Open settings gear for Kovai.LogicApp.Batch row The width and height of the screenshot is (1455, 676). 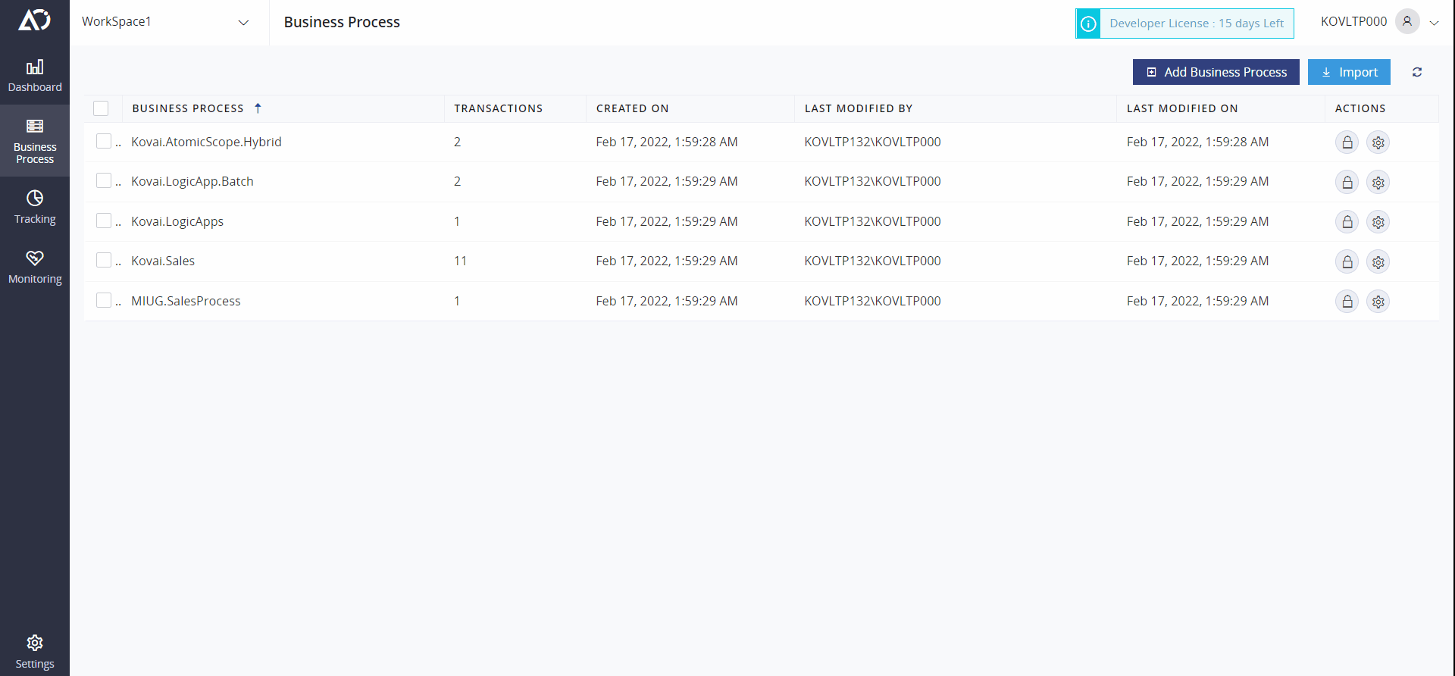1378,183
